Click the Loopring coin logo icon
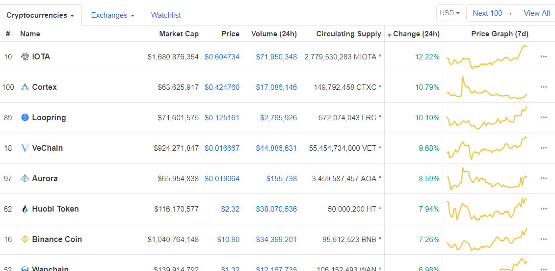The height and width of the screenshot is (271, 555). [x=25, y=118]
